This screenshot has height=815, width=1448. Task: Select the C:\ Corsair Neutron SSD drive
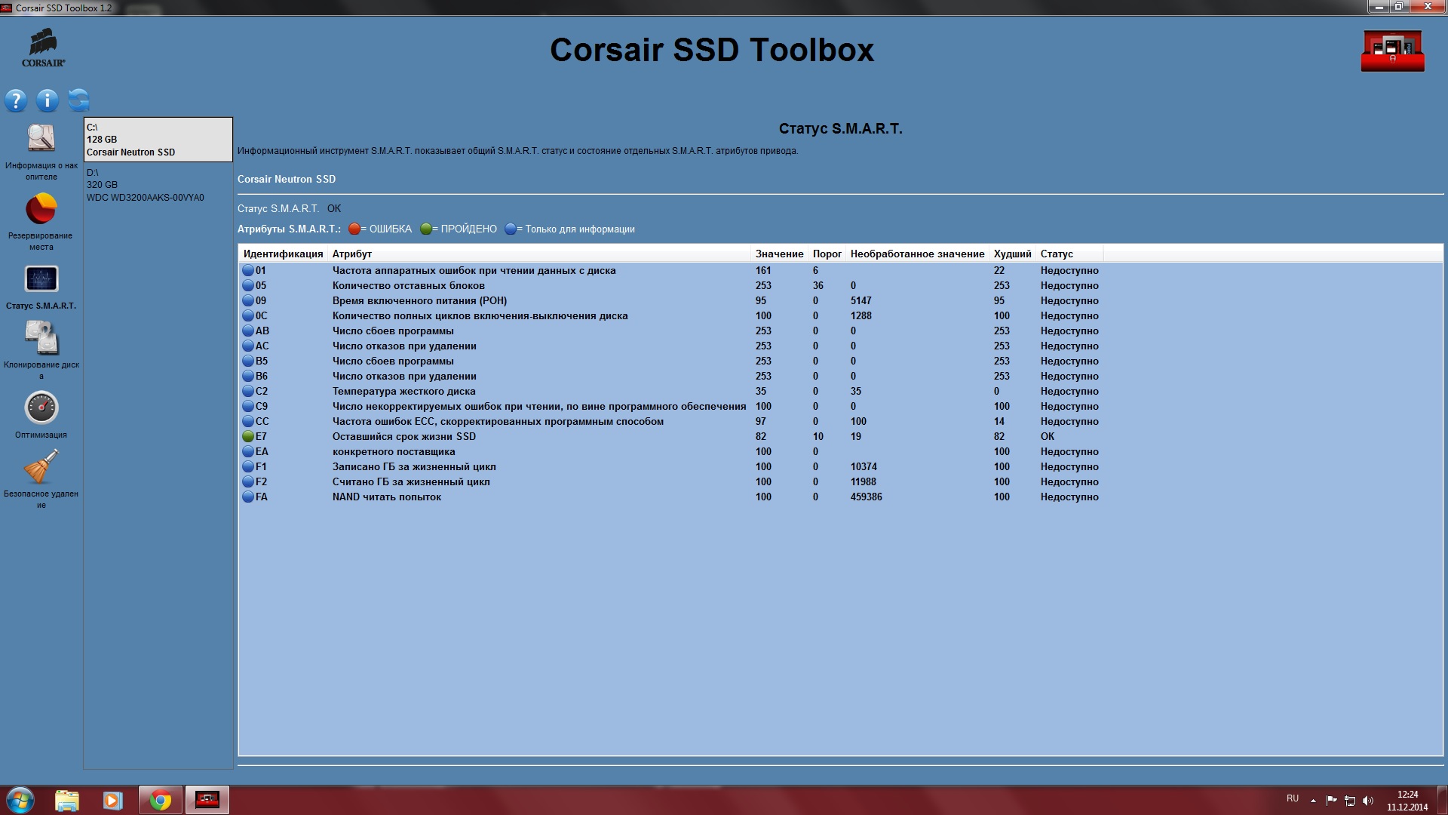[158, 140]
